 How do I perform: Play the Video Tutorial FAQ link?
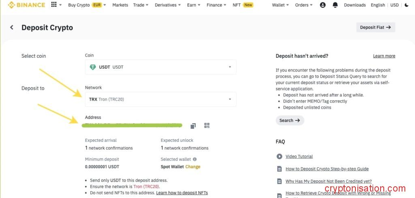pos(299,156)
